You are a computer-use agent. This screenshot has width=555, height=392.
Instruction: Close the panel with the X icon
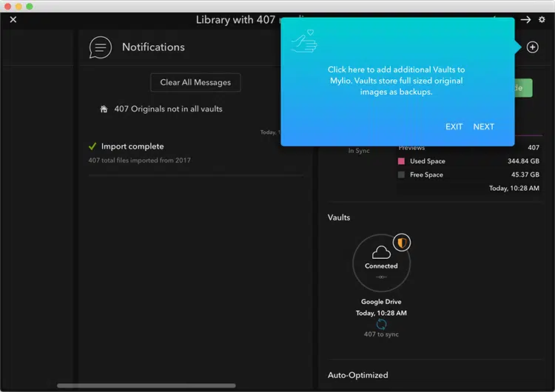coord(13,20)
